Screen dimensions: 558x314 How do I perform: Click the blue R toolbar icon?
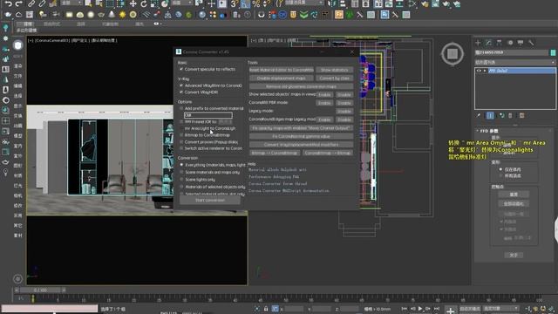point(384,15)
